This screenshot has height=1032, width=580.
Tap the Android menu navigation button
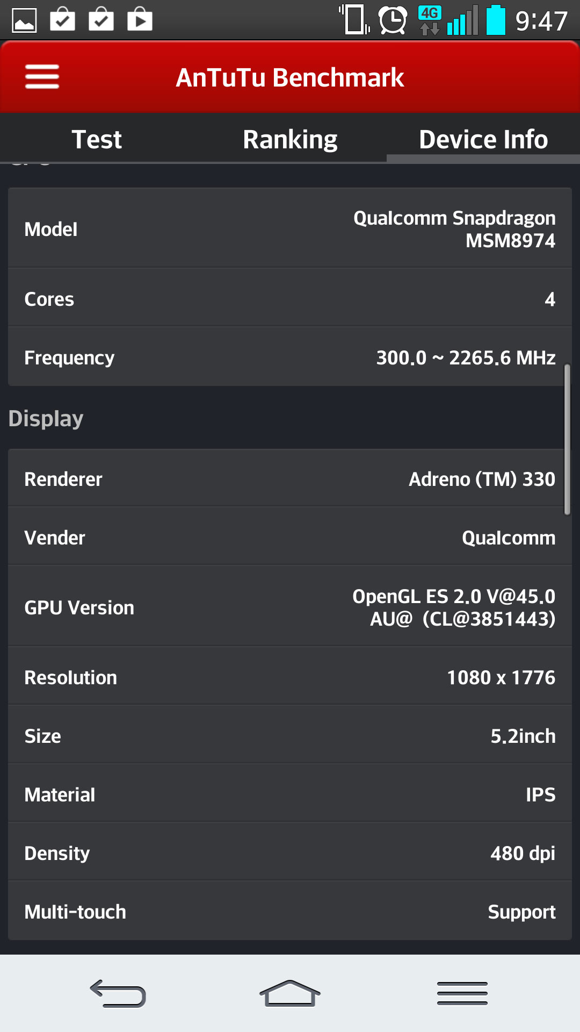tap(462, 993)
